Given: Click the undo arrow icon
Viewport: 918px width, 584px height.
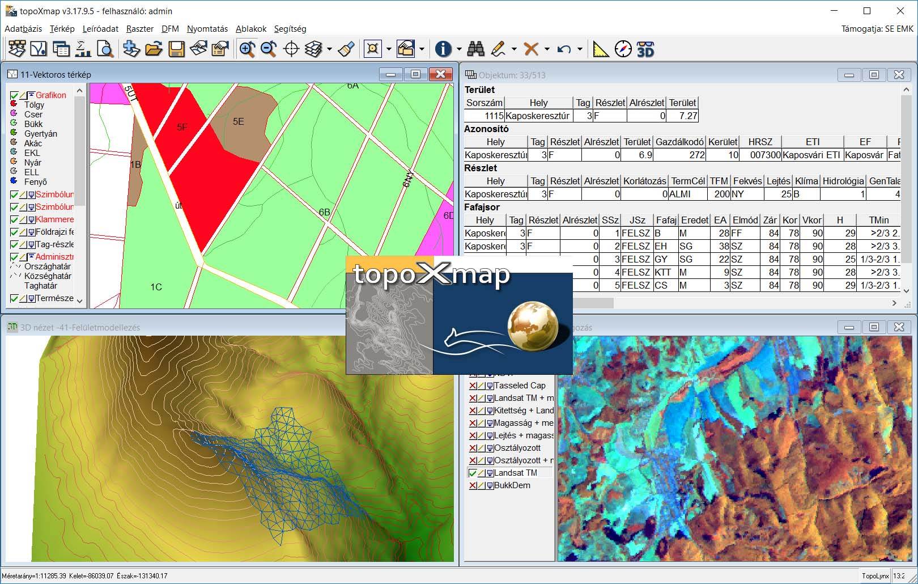Looking at the screenshot, I should 564,49.
